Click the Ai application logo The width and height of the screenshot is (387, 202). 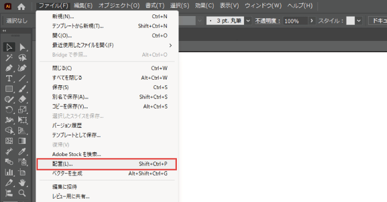tap(8, 7)
